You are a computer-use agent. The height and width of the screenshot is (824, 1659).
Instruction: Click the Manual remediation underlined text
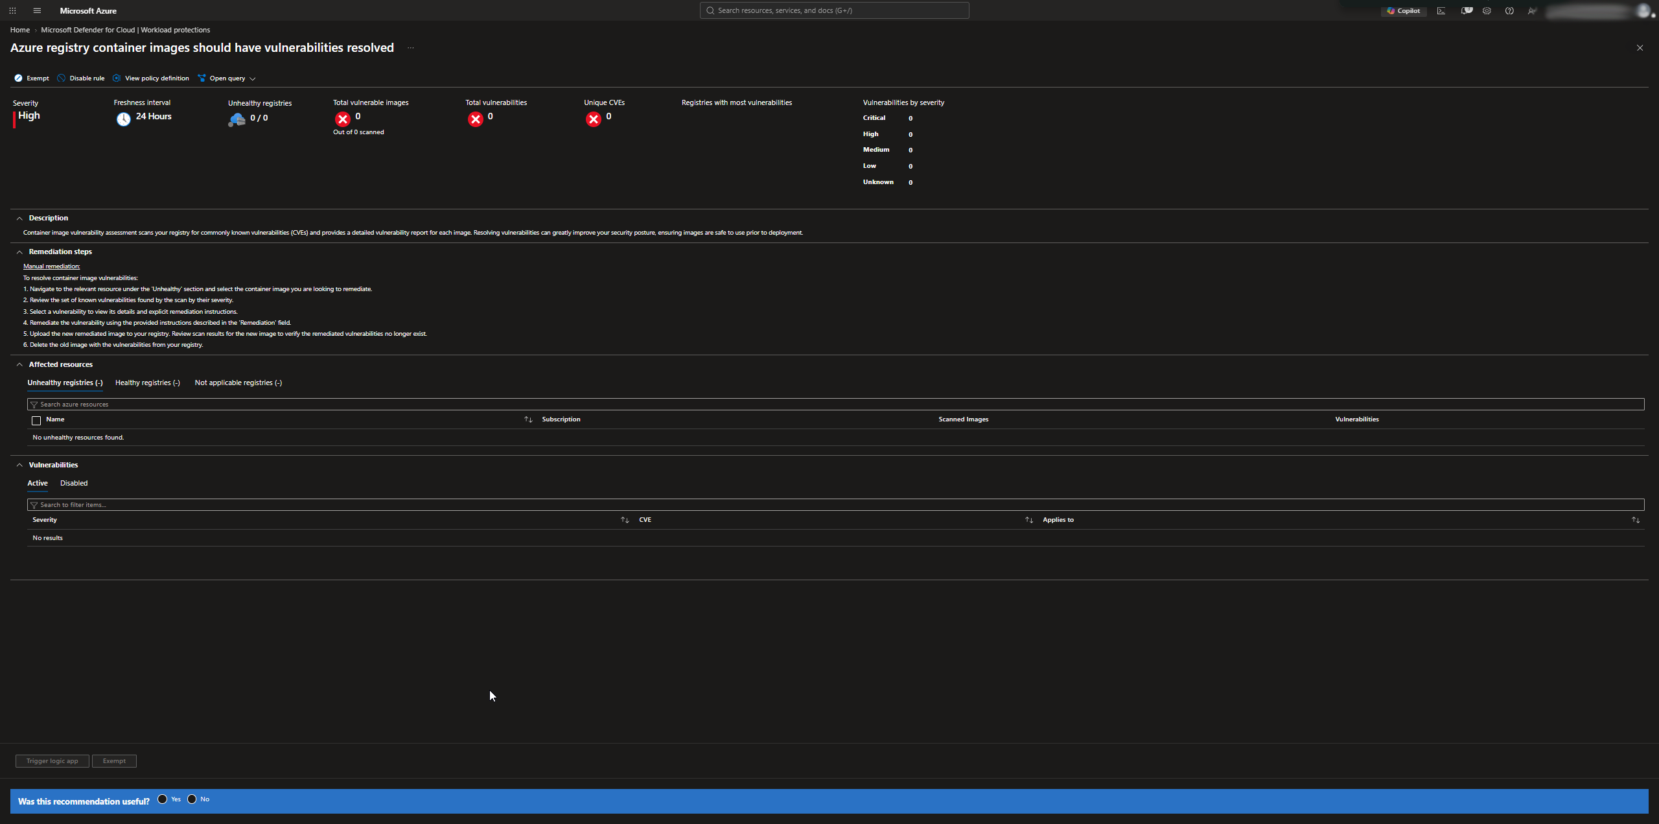(x=52, y=266)
